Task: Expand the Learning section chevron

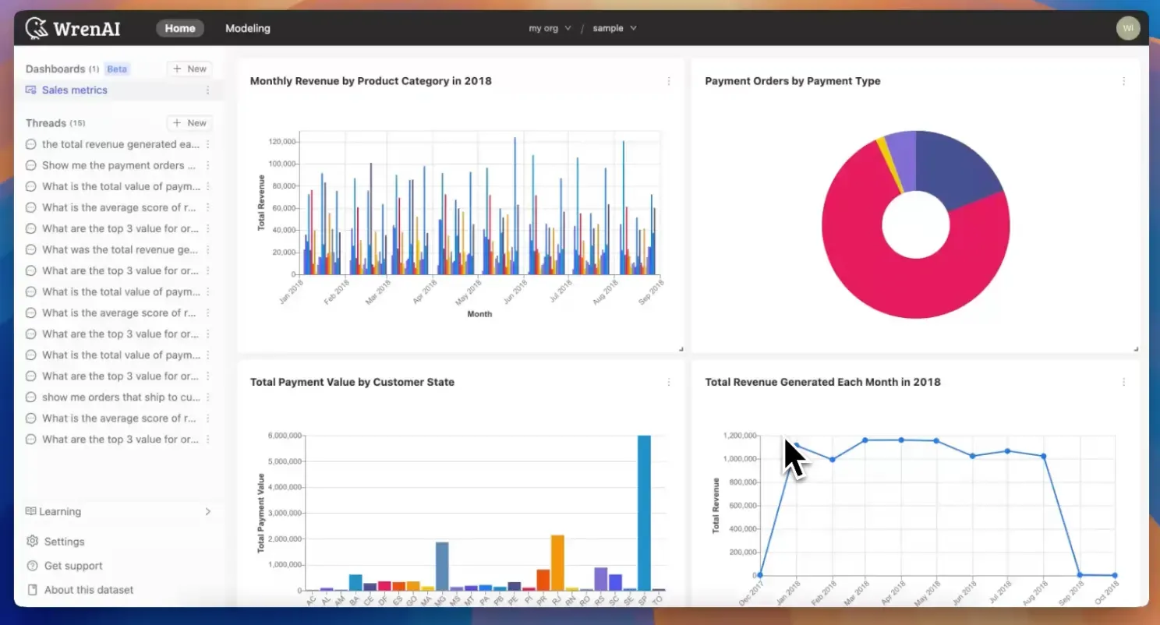Action: (207, 512)
